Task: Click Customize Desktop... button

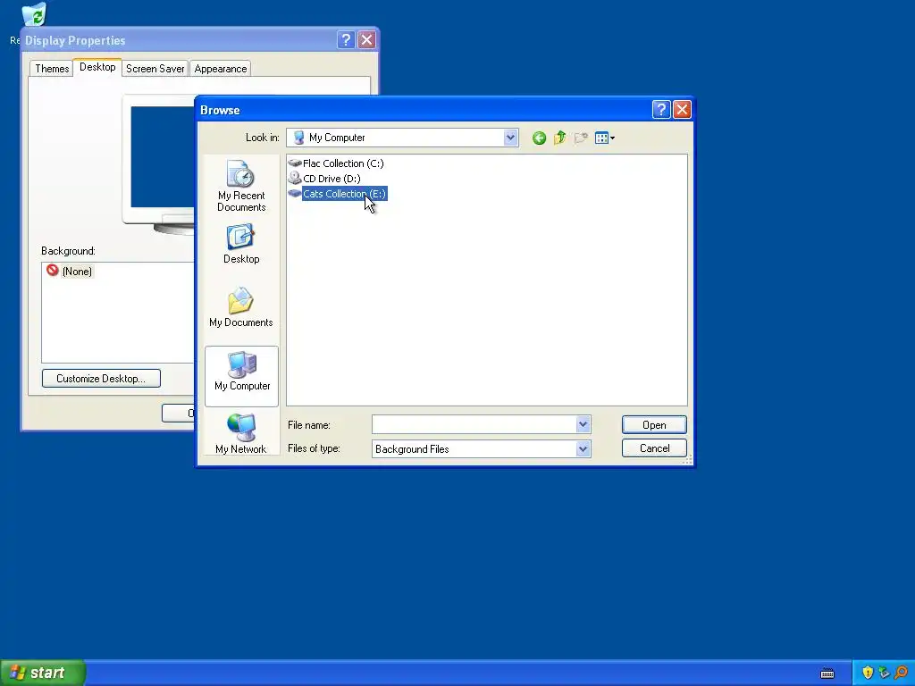Action: (x=101, y=378)
